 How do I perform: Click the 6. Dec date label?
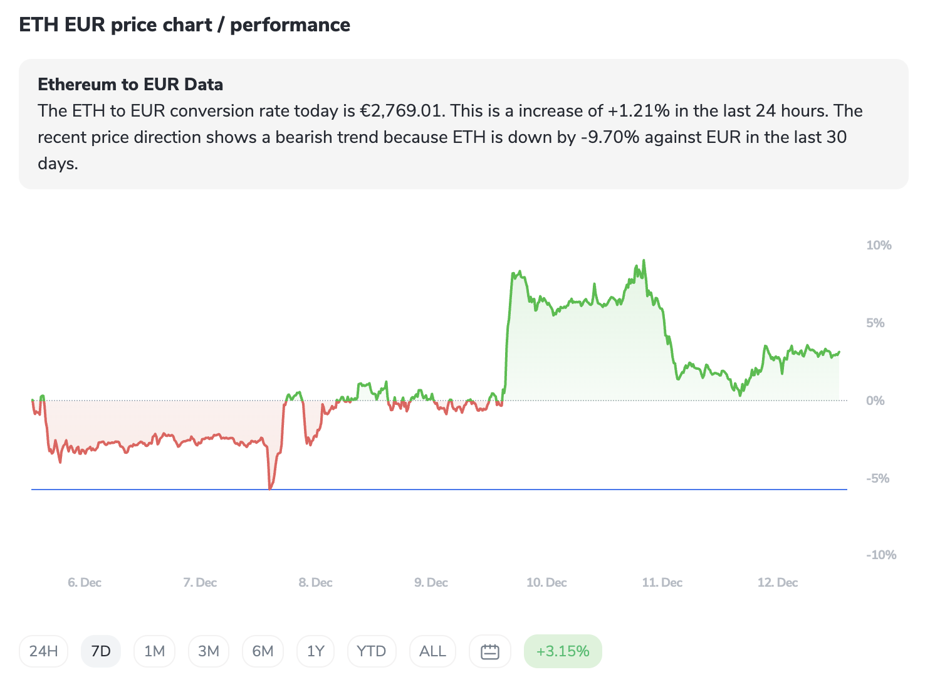85,582
